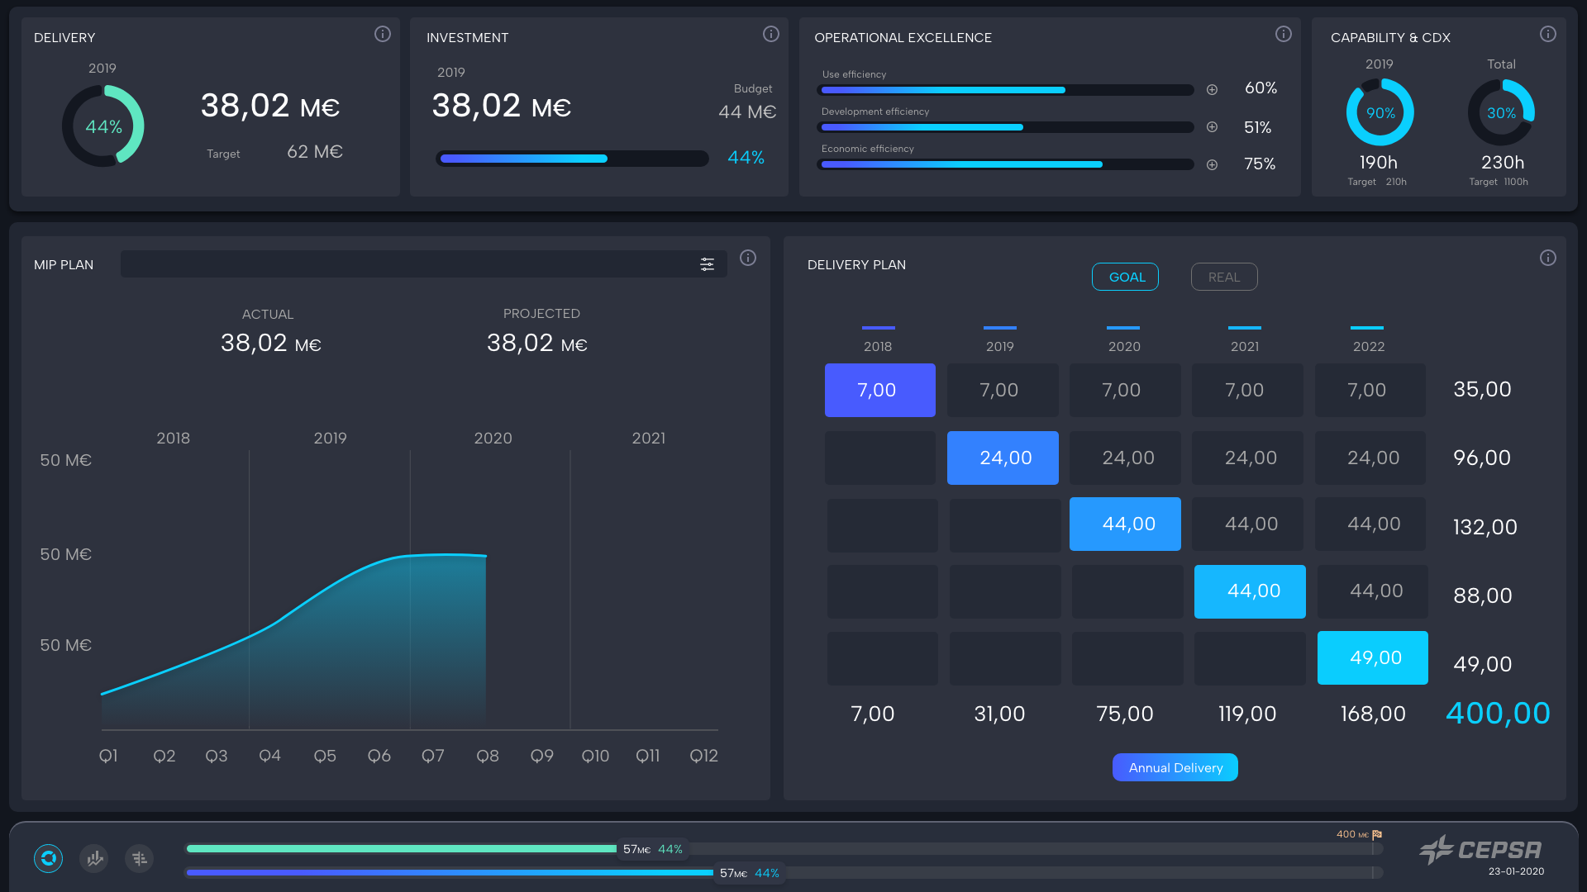Click the PROJECTED 38,02 M€ value
Screen dimensions: 1587x892
click(x=536, y=343)
